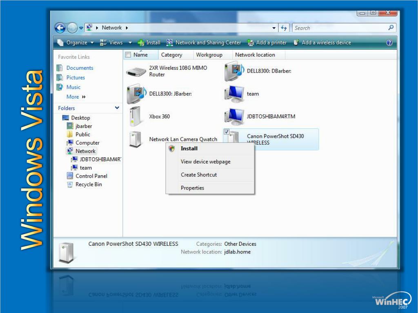The image size is (418, 313).
Task: Open the Organize menu
Action: click(76, 42)
